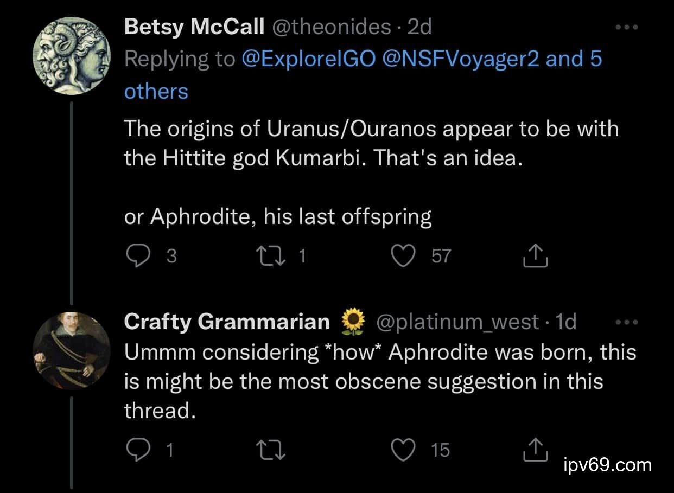Open the @theonides handle
674x493 pixels.
[x=330, y=27]
